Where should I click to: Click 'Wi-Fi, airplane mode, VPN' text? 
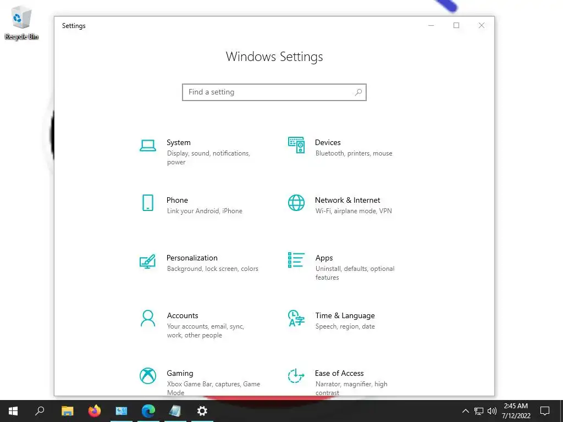(x=354, y=211)
